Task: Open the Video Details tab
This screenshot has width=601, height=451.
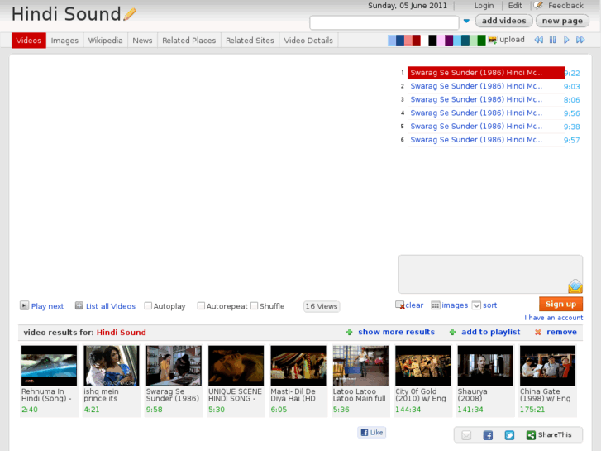Action: click(x=308, y=41)
